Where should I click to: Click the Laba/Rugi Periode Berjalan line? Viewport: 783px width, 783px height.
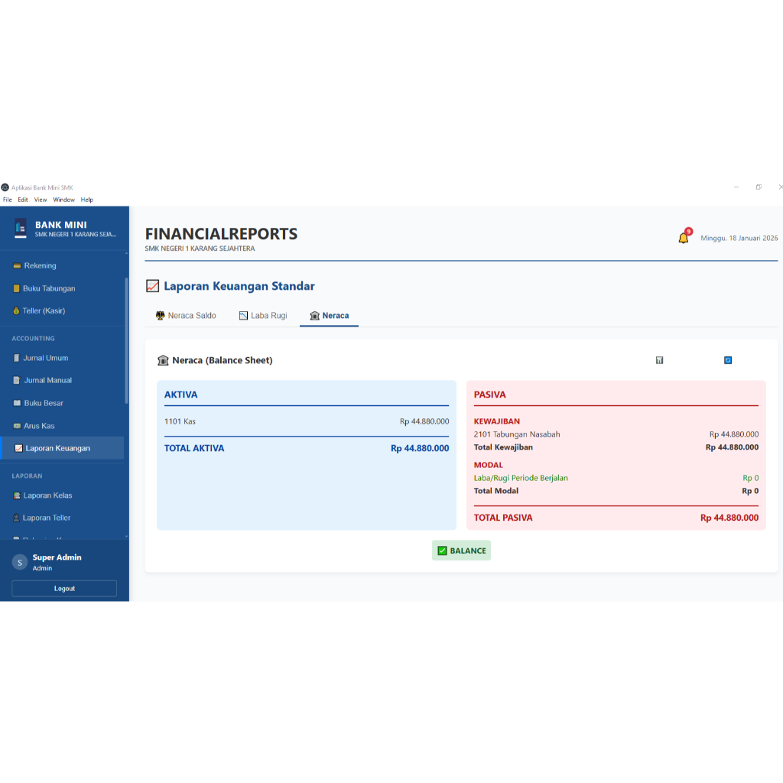click(x=616, y=478)
